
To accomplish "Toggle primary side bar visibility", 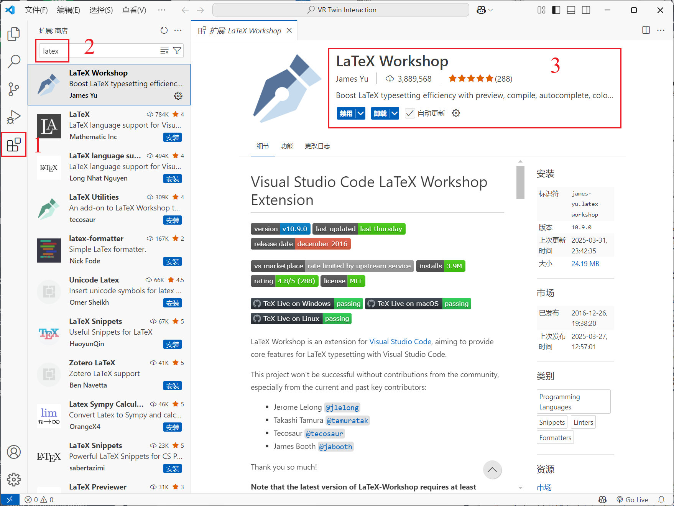I will 556,10.
